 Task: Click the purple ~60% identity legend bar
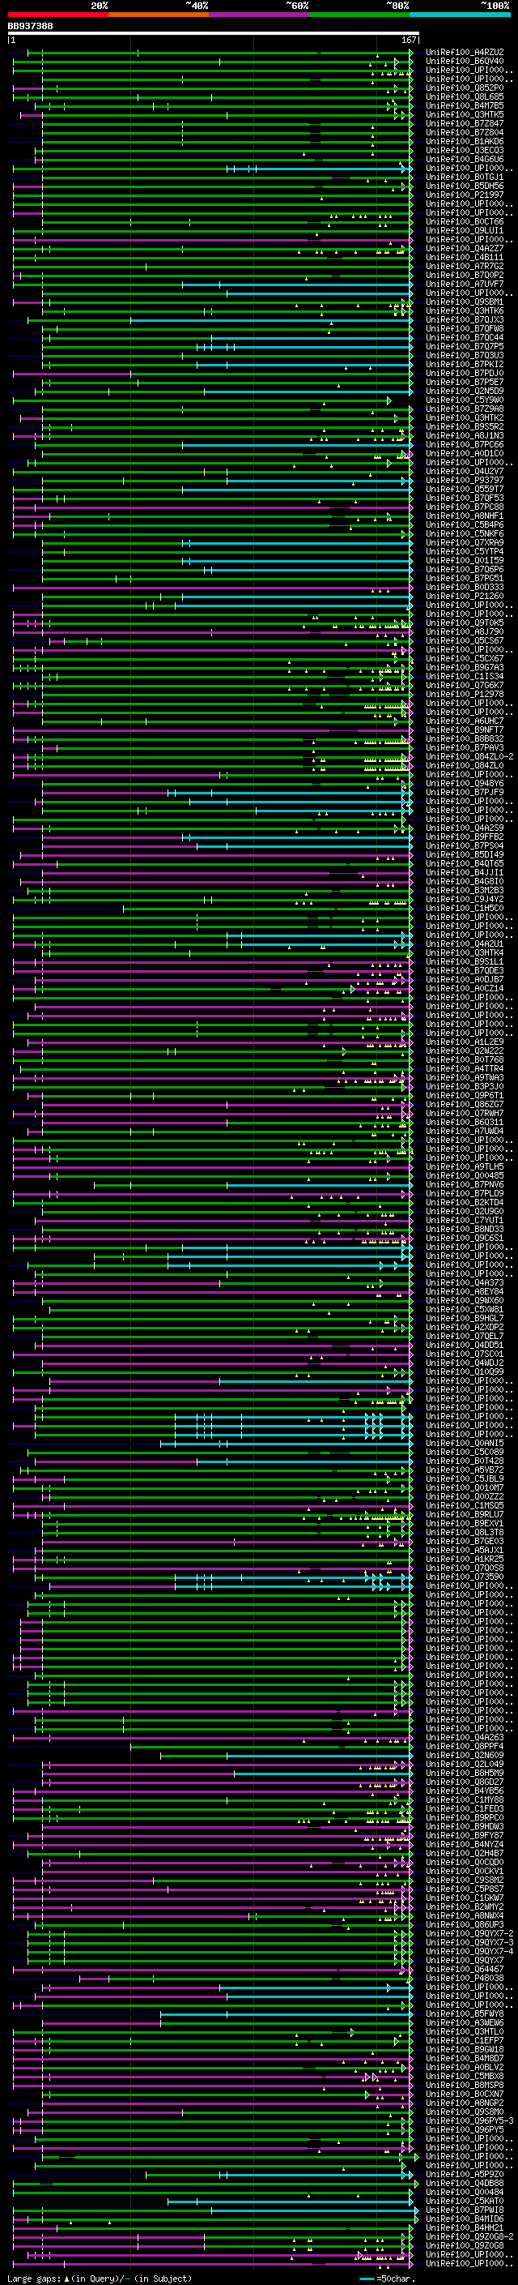260,15
